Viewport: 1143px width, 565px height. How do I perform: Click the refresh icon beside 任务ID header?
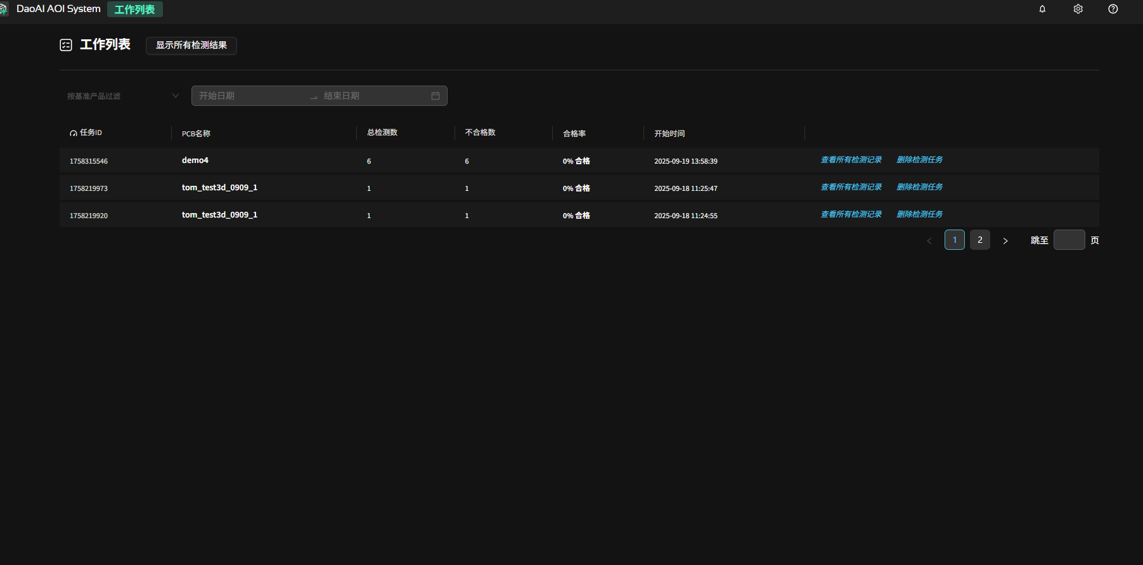74,133
